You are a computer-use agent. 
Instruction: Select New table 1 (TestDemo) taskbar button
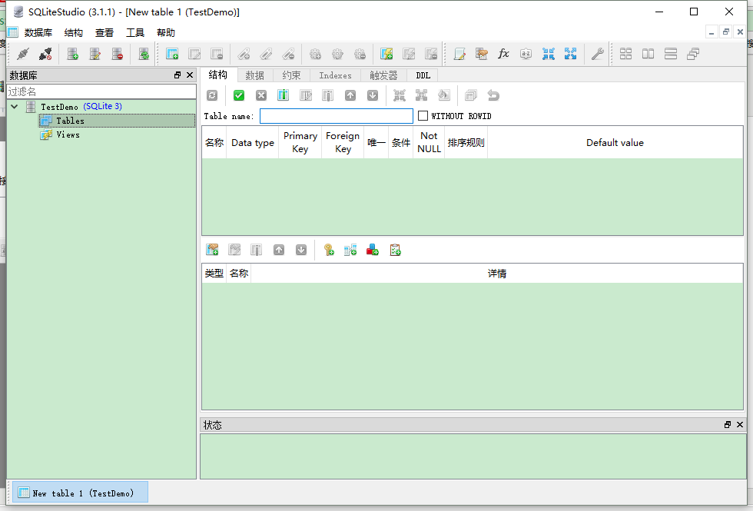[x=80, y=493]
